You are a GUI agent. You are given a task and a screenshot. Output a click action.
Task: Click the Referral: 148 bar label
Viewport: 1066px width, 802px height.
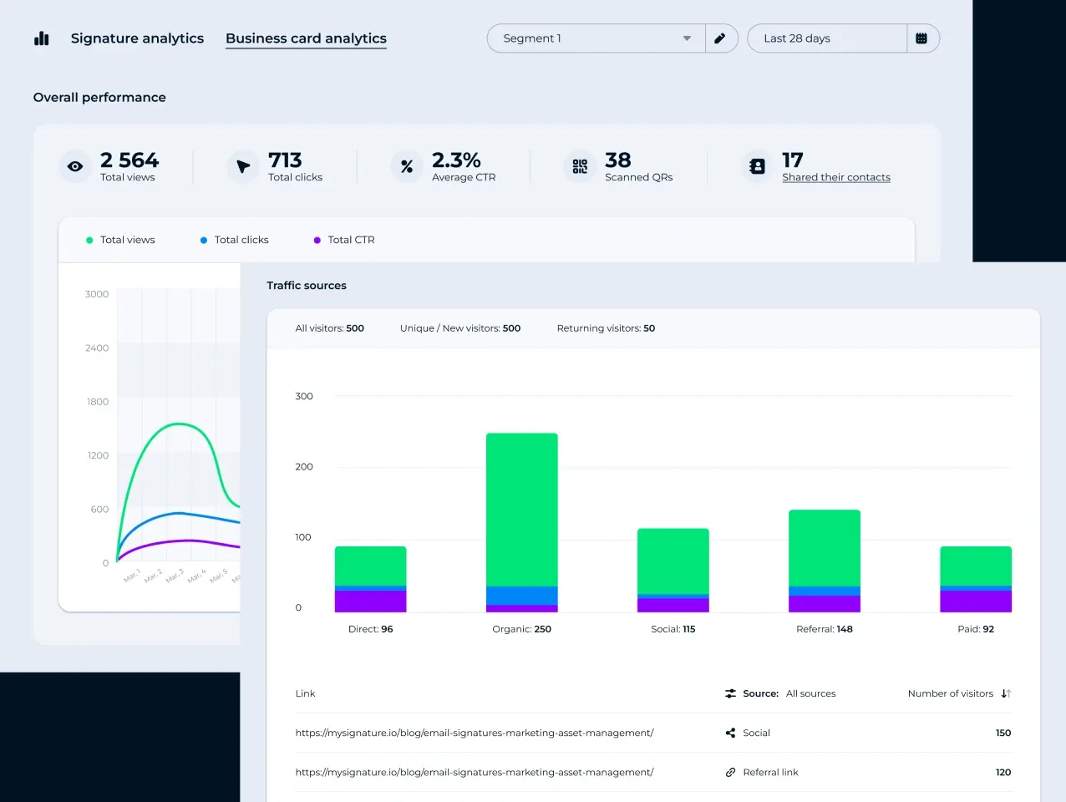(825, 629)
